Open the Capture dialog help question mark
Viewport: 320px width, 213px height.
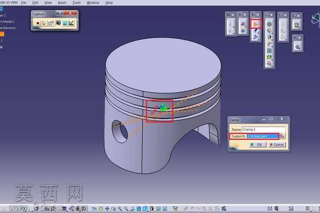(60, 13)
